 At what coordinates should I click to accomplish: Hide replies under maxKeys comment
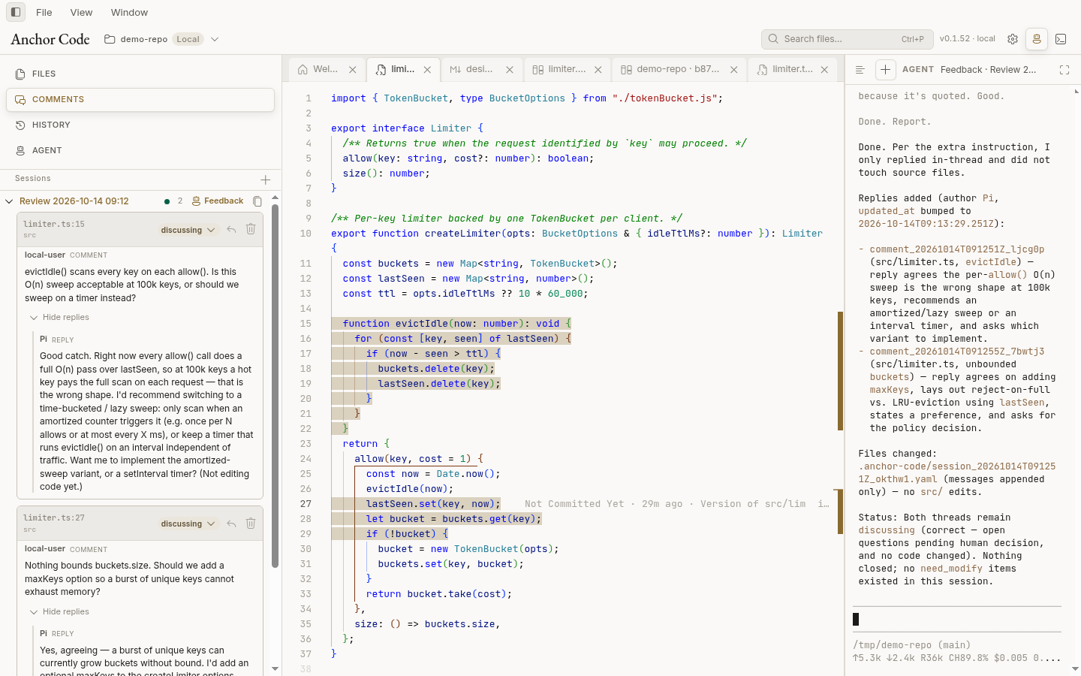pyautogui.click(x=59, y=612)
